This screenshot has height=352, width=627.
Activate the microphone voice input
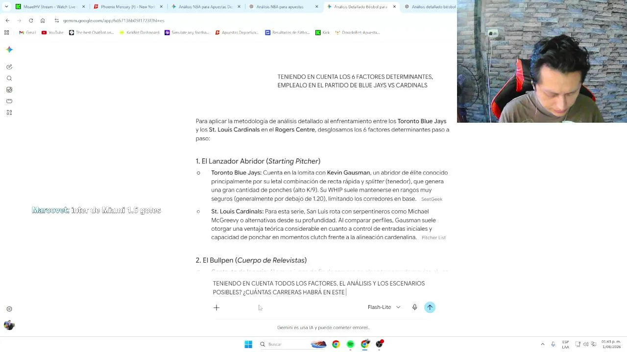(414, 307)
